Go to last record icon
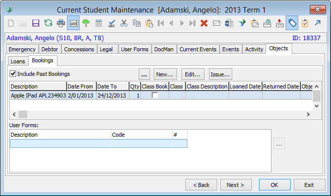The image size is (331, 196). click(192, 23)
